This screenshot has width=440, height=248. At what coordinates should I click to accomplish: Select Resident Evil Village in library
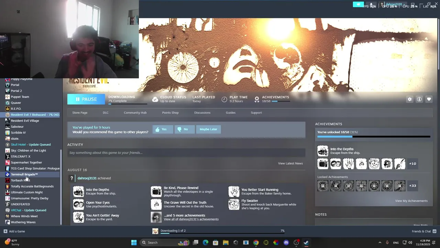25,121
